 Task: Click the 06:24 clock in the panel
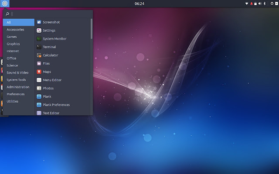click(x=139, y=3)
